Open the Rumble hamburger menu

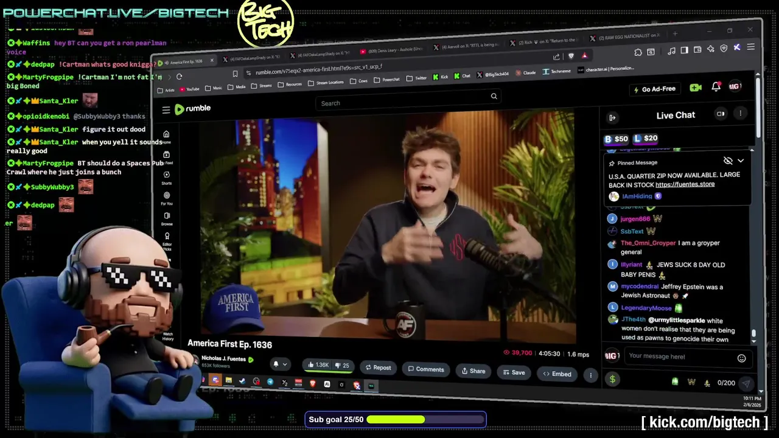(x=166, y=110)
